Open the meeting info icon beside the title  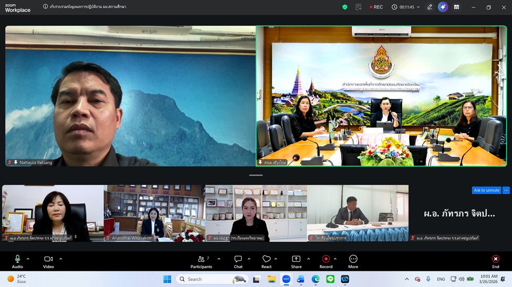click(45, 7)
